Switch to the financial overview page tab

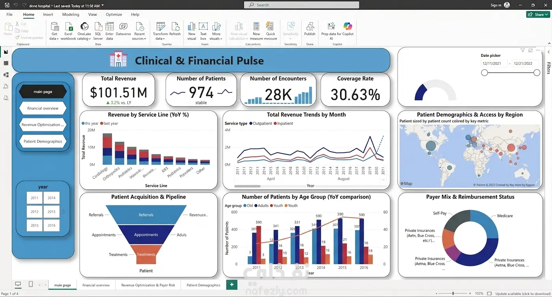point(96,285)
